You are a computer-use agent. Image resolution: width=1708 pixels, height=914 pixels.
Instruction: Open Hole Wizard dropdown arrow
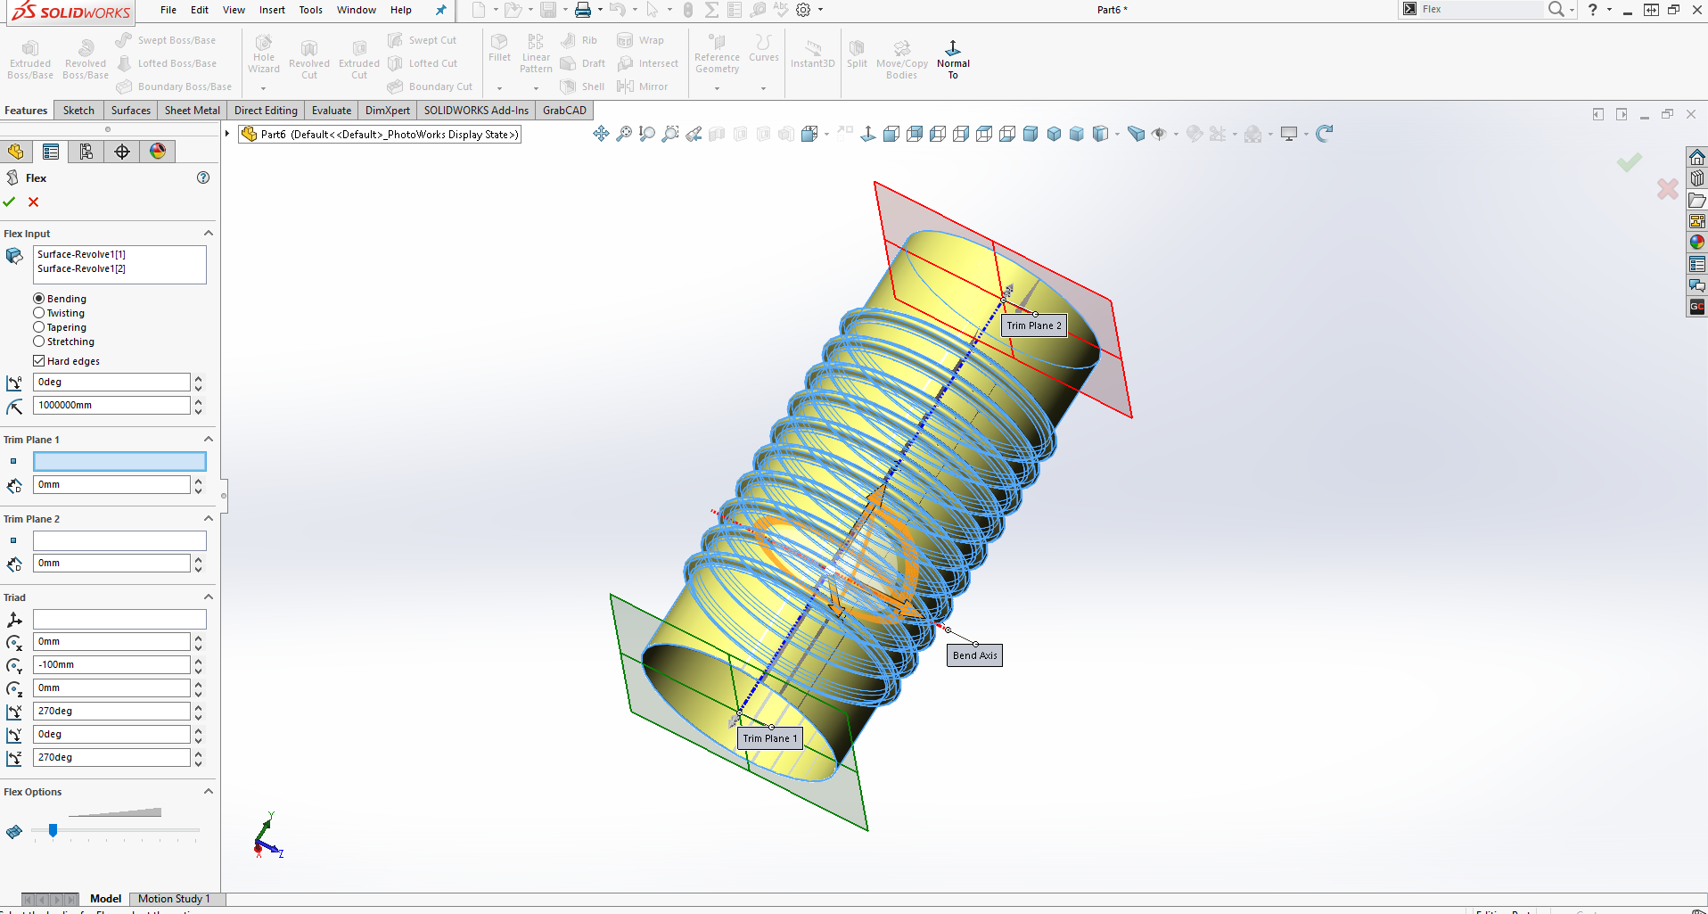(x=263, y=88)
